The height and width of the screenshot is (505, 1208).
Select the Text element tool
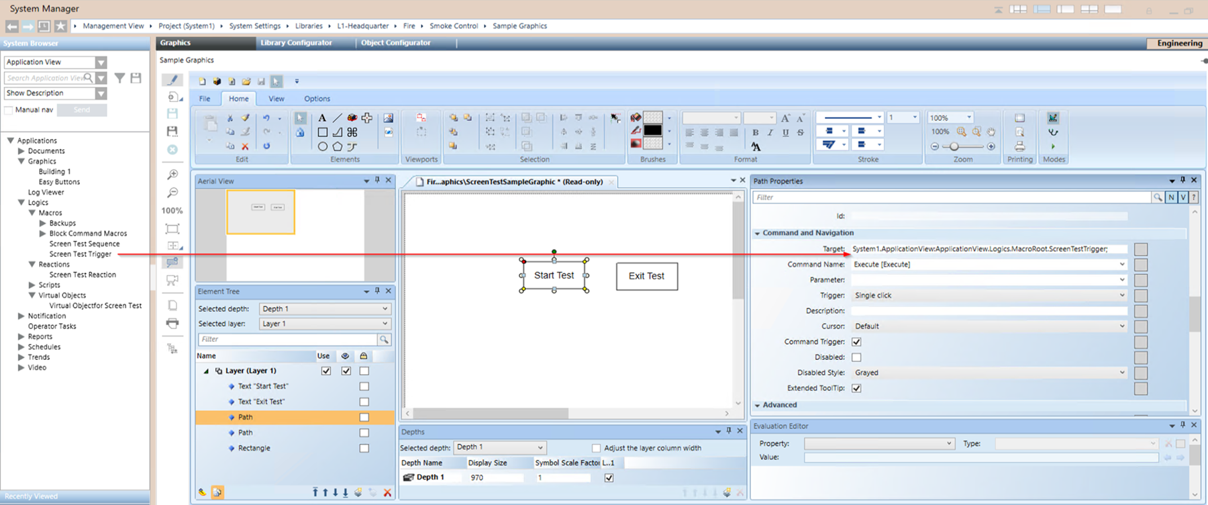pos(322,118)
